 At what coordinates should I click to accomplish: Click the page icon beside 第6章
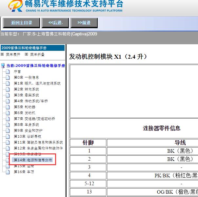8,113
